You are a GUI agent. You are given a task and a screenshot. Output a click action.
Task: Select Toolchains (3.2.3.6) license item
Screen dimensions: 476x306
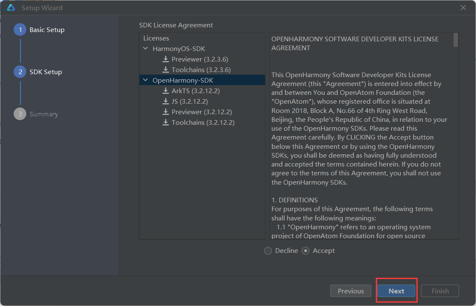(201, 70)
